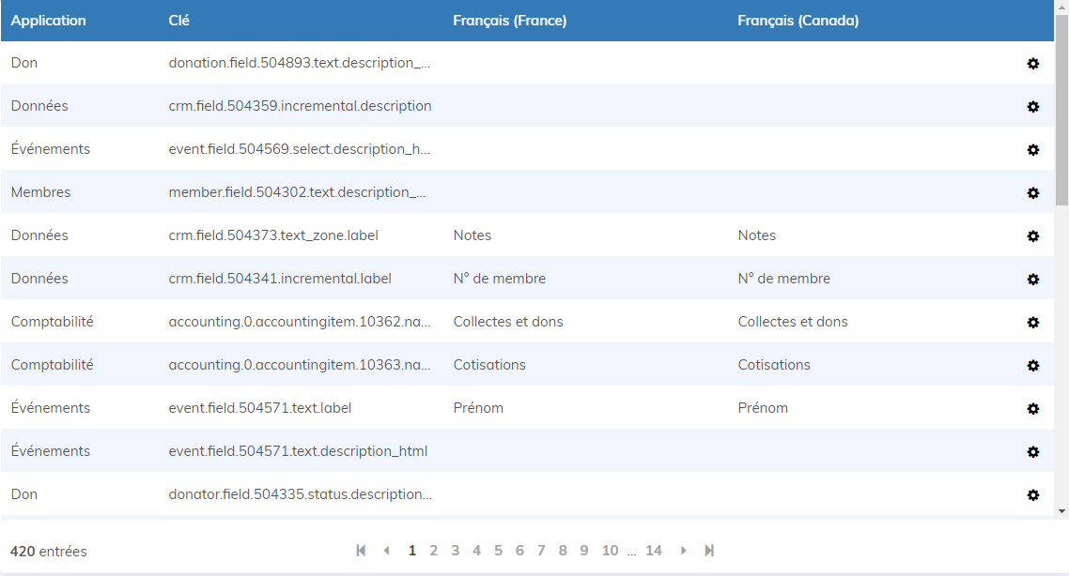Click gear icon for crm.field.504359.incremental.description
The width and height of the screenshot is (1069, 576).
[1032, 107]
